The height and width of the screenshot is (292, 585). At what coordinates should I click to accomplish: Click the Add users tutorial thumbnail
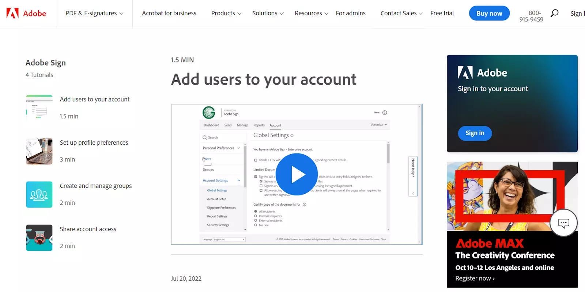point(39,108)
